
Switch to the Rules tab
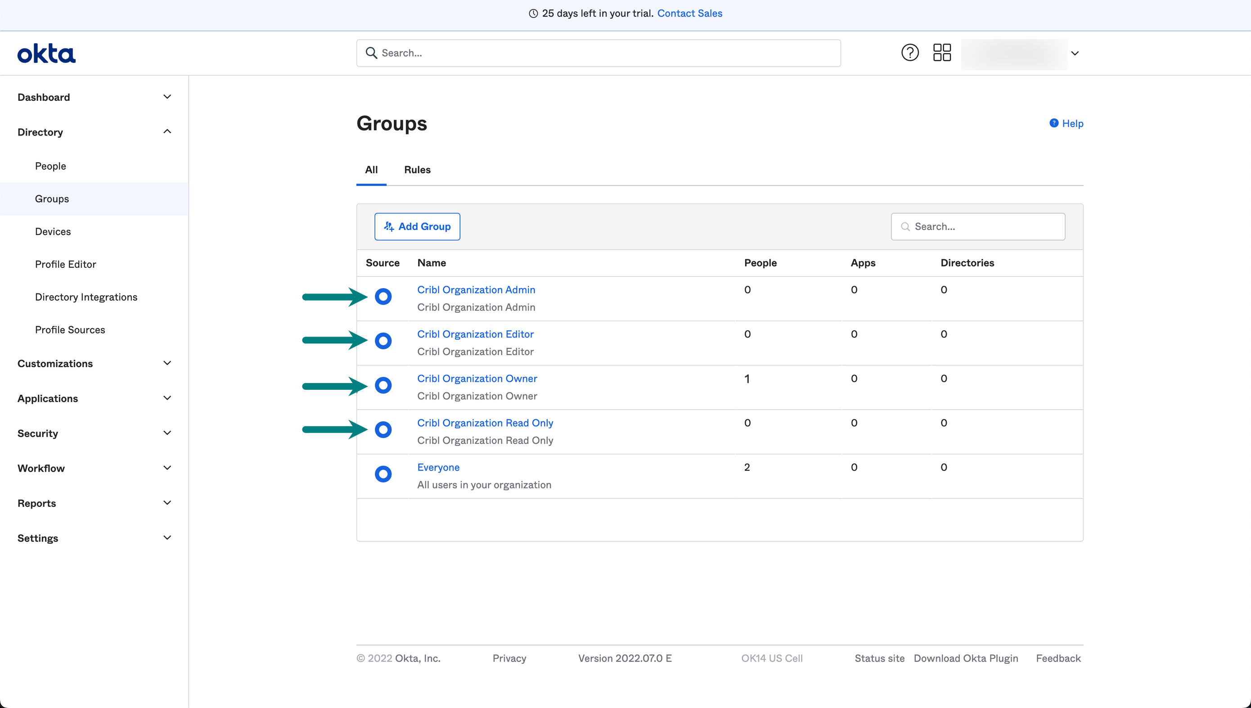click(x=417, y=170)
